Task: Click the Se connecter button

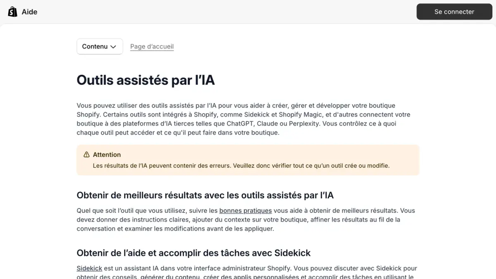Action: click(454, 12)
